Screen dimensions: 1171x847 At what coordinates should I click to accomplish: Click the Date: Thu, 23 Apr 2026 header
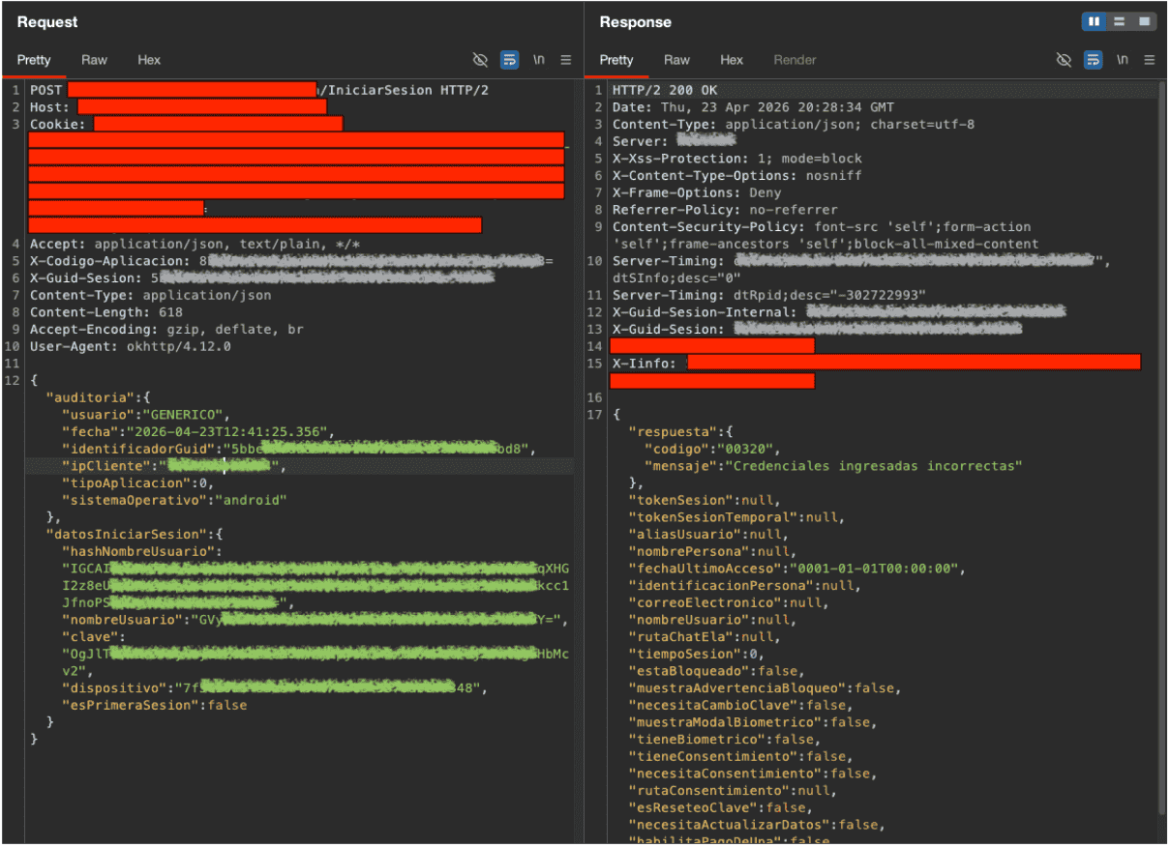(x=753, y=107)
